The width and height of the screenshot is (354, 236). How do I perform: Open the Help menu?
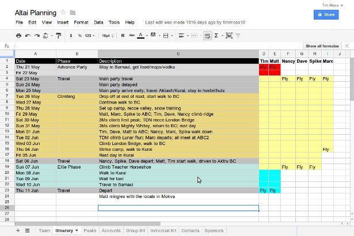130,22
